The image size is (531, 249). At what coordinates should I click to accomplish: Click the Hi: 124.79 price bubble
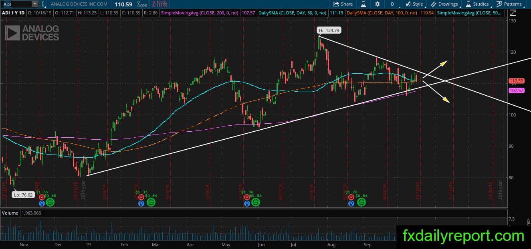click(329, 30)
